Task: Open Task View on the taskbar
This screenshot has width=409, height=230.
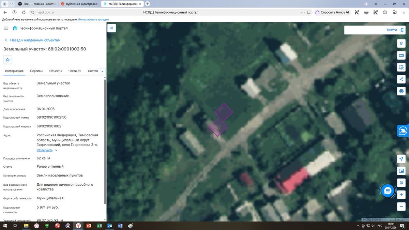Action: pyautogui.click(x=15, y=226)
